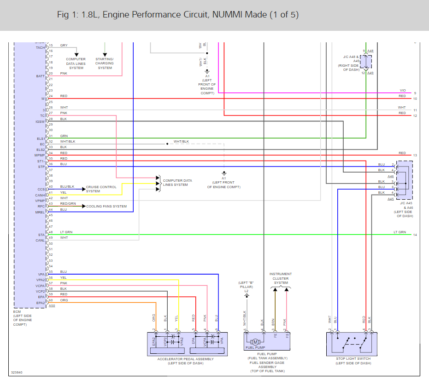The height and width of the screenshot is (380, 429).
Task: Click the ORG wire label at pin 60
Action: tap(64, 300)
